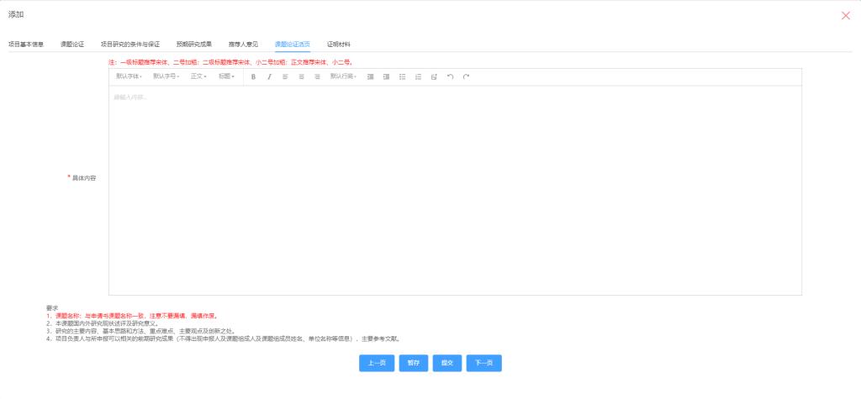Redo the last edit

(x=466, y=76)
